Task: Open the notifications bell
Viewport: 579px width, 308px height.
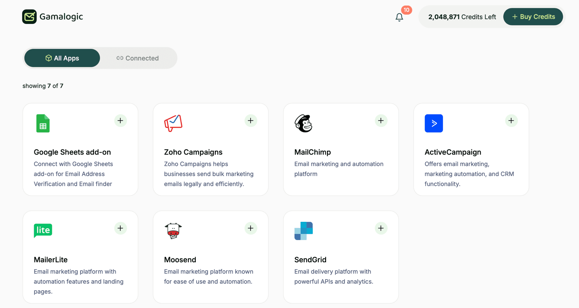Action: (399, 17)
